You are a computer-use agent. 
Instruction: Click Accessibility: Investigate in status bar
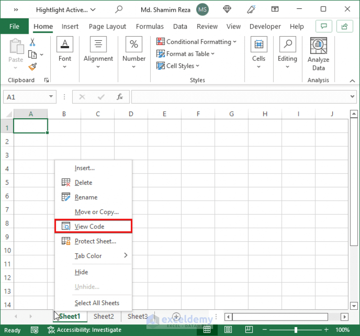[x=84, y=330]
